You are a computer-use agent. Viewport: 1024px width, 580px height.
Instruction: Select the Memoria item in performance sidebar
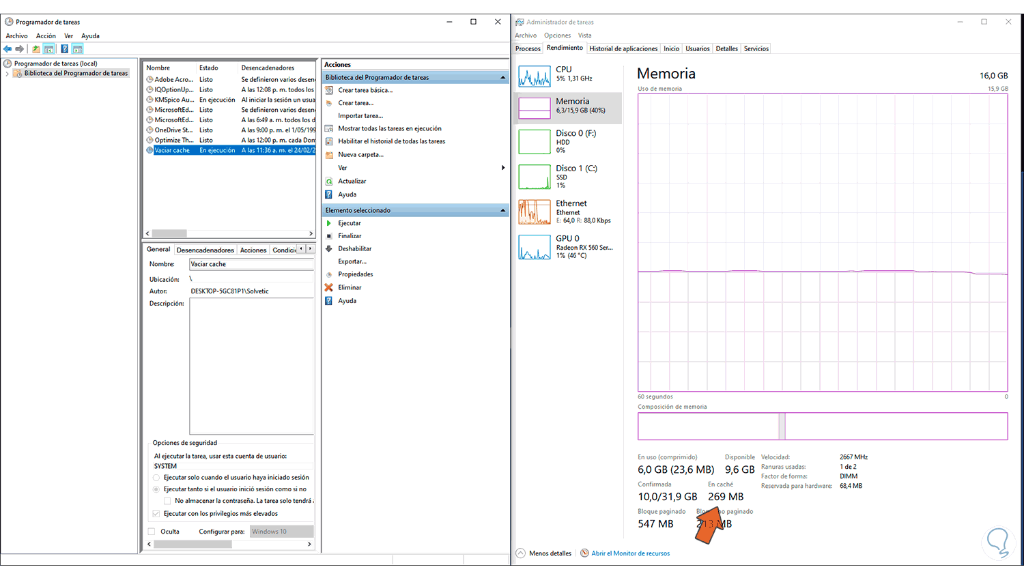click(568, 108)
